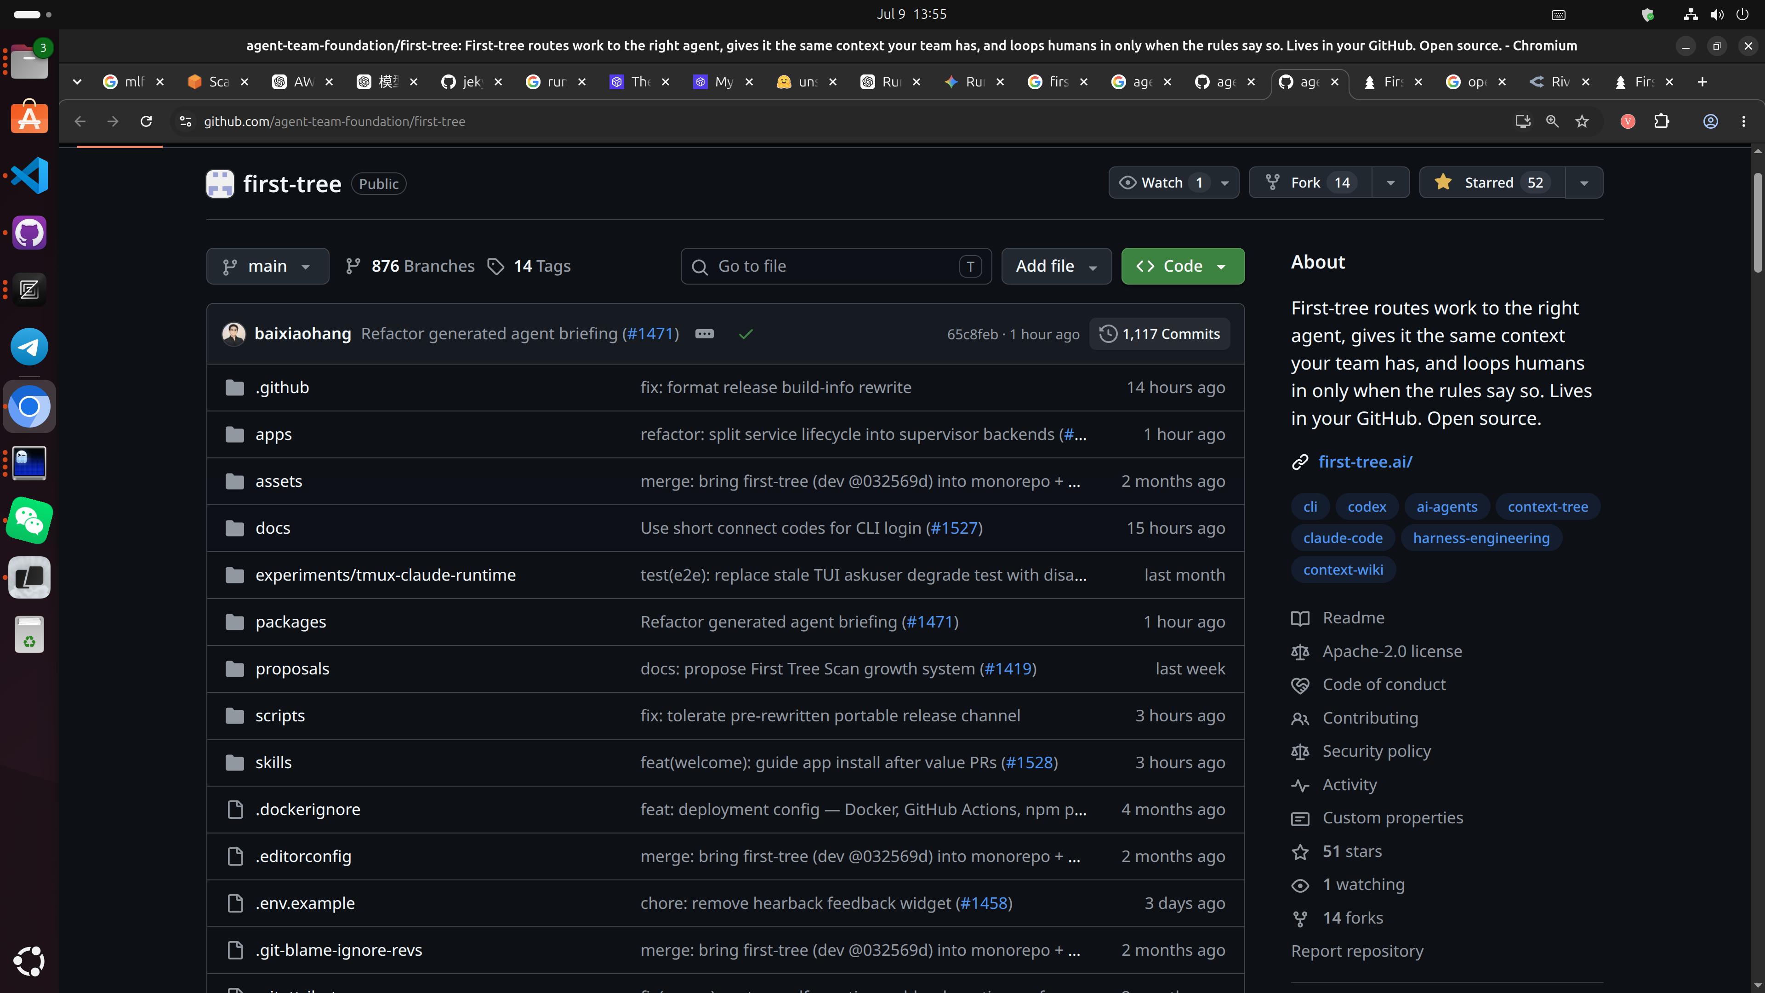Image resolution: width=1765 pixels, height=993 pixels.
Task: Open the .editorconfig file
Action: 303,856
